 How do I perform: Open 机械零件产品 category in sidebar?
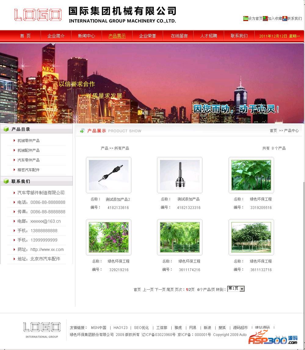point(28,141)
